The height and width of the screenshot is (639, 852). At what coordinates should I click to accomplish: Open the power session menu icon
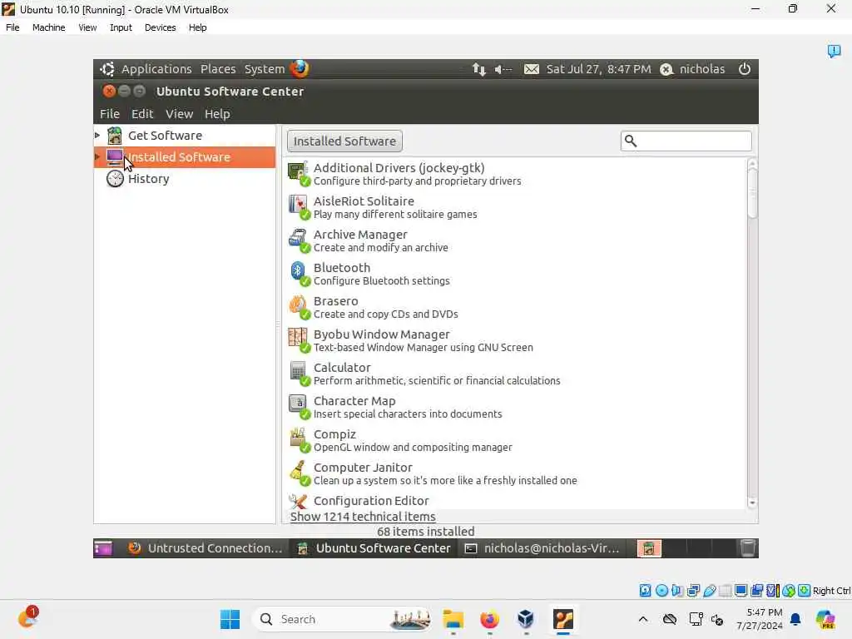click(x=745, y=69)
